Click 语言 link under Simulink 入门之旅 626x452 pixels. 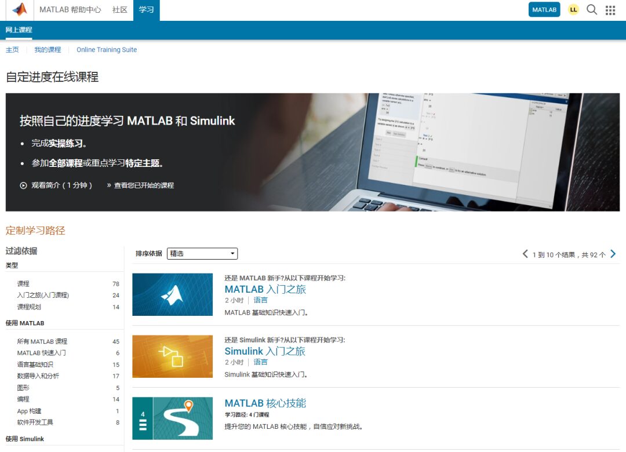260,362
